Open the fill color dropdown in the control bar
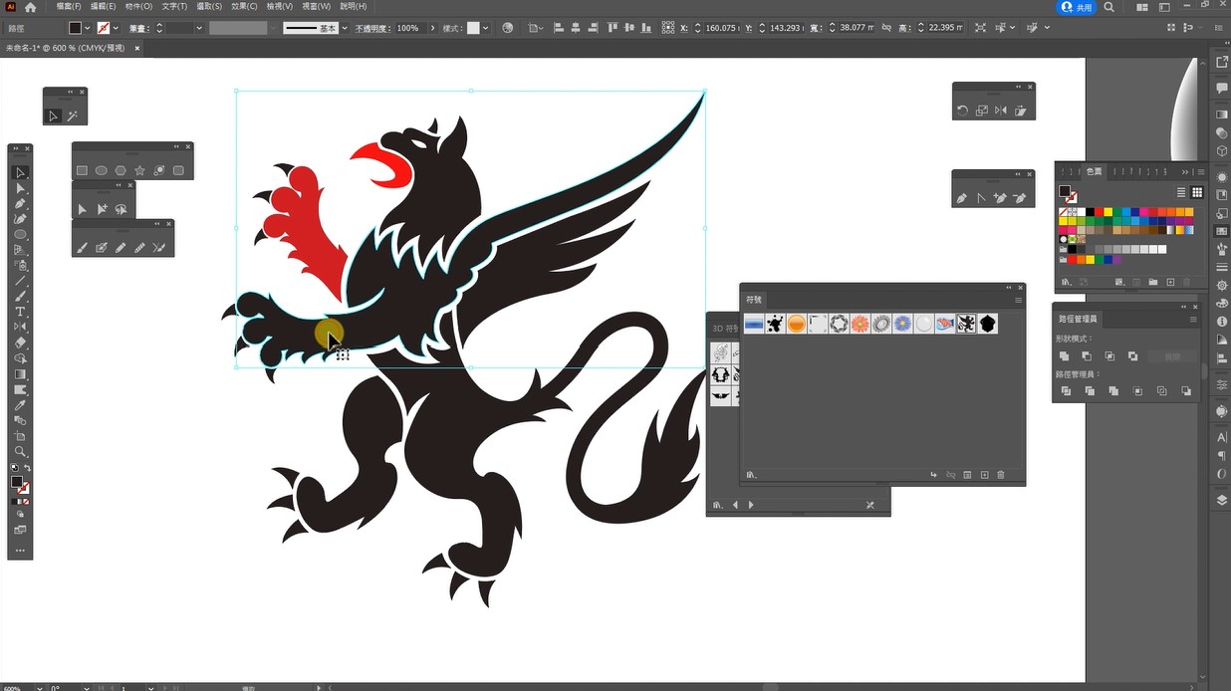This screenshot has width=1231, height=691. [88, 28]
